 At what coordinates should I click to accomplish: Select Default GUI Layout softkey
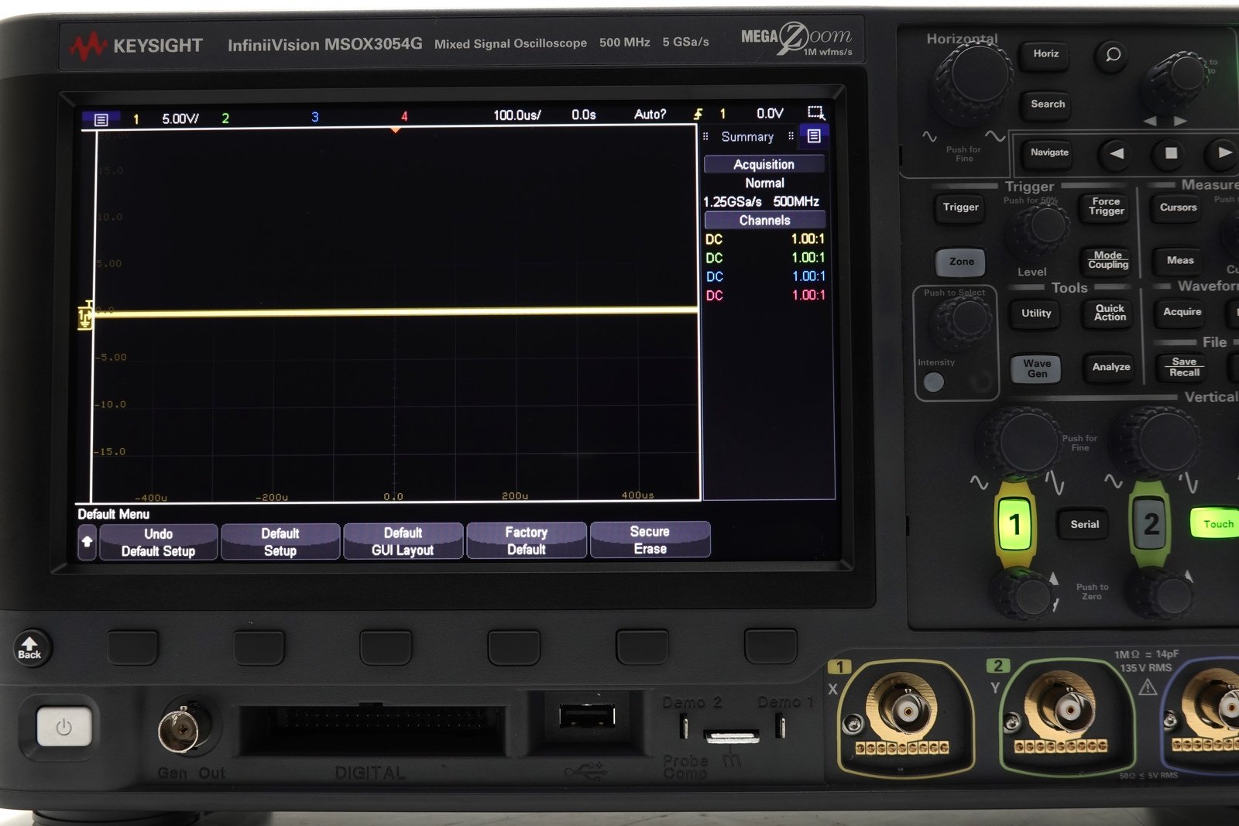[403, 541]
